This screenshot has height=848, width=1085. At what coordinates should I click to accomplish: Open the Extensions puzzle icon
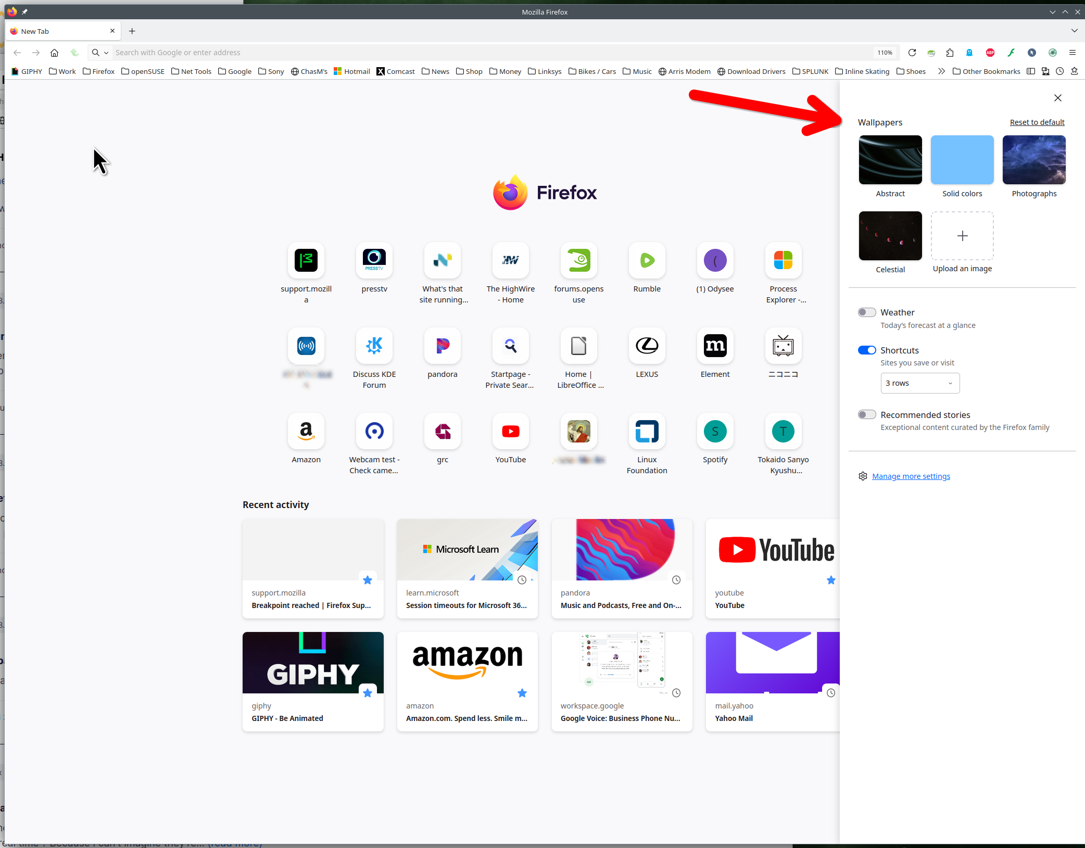[x=950, y=53]
